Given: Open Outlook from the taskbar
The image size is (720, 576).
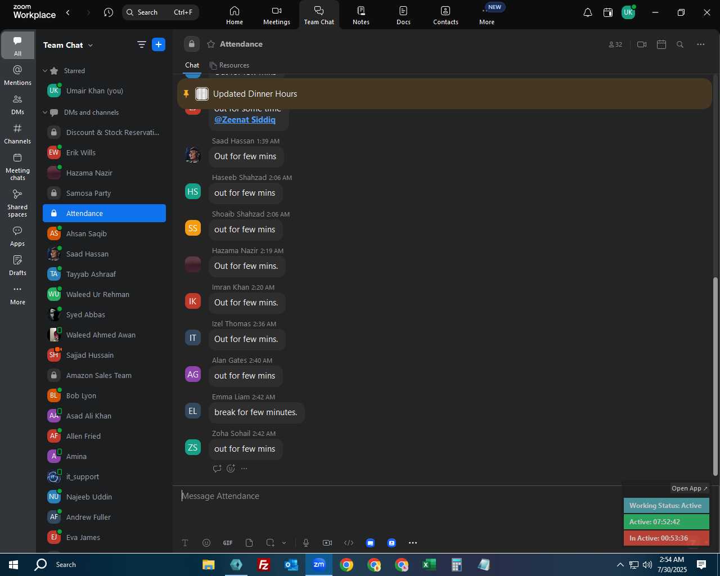Looking at the screenshot, I should point(291,565).
